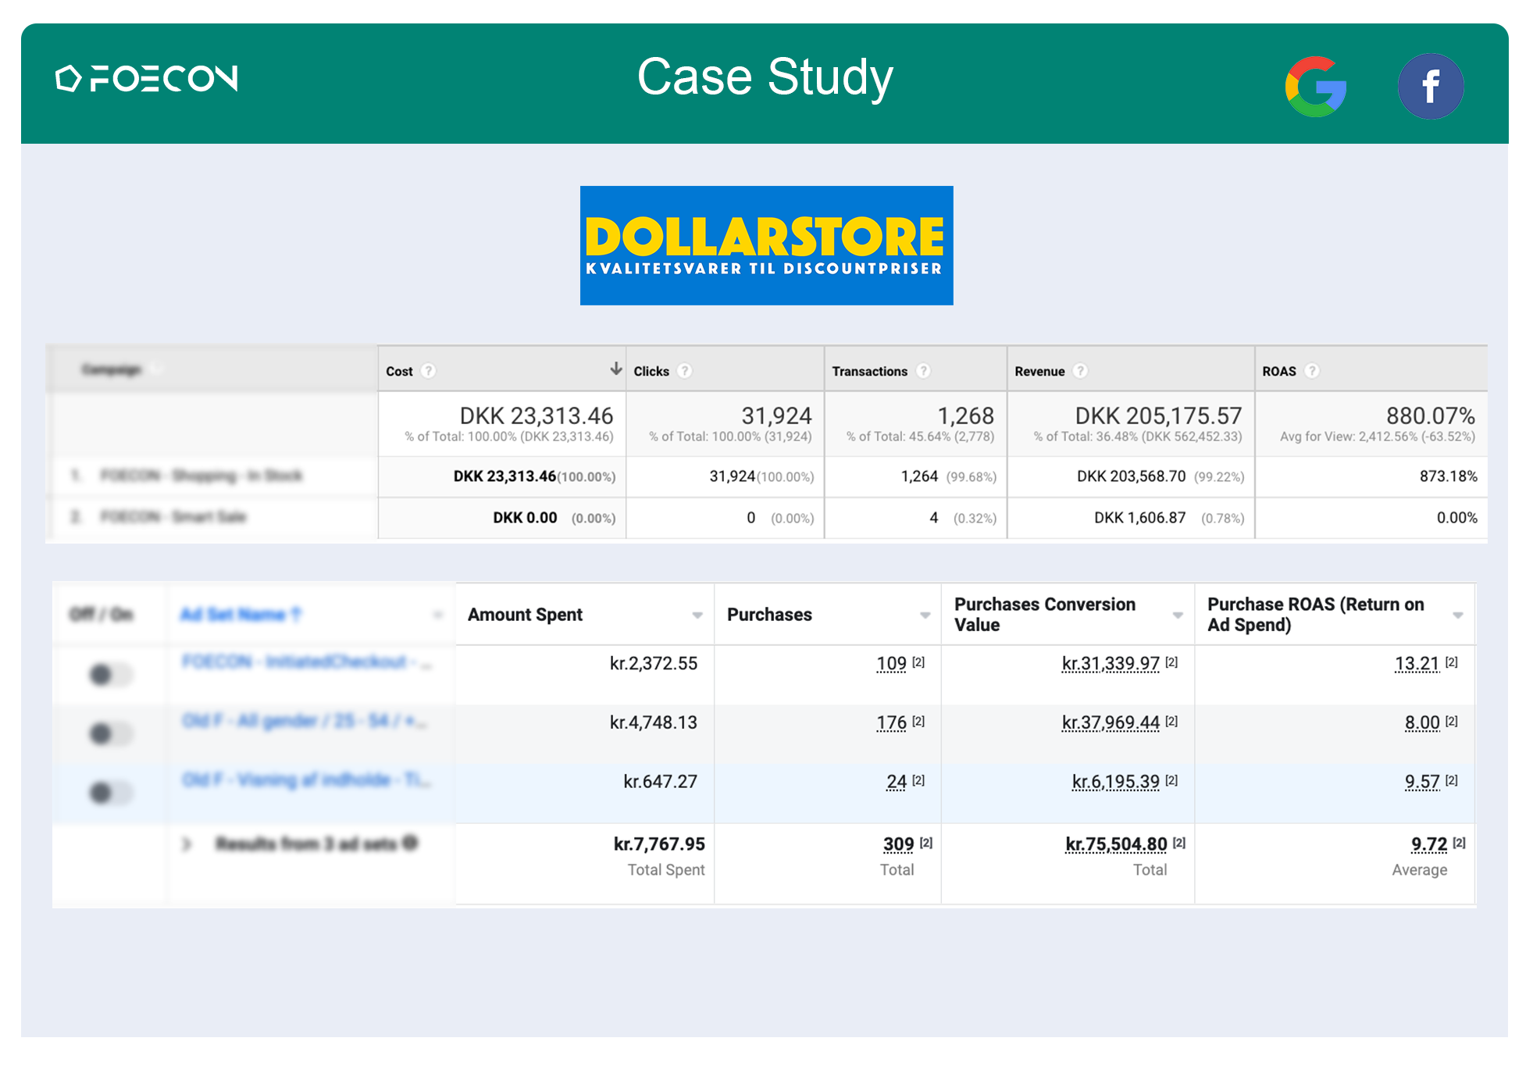Click the kr.2,372.55 amount spent cell
This screenshot has height=1070, width=1533.
(654, 664)
